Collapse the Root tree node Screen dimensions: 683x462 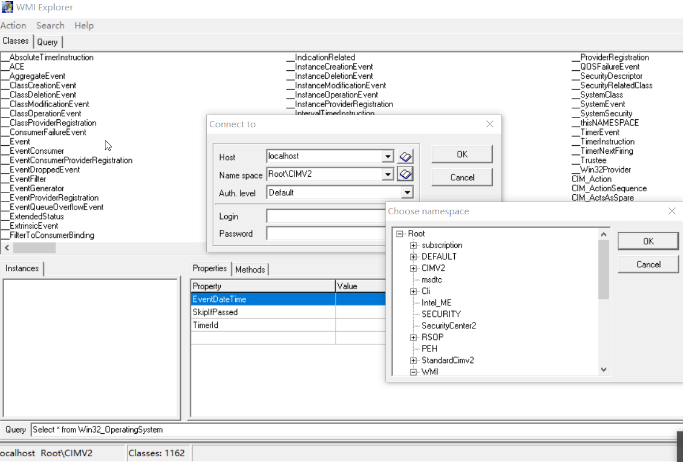coord(399,234)
